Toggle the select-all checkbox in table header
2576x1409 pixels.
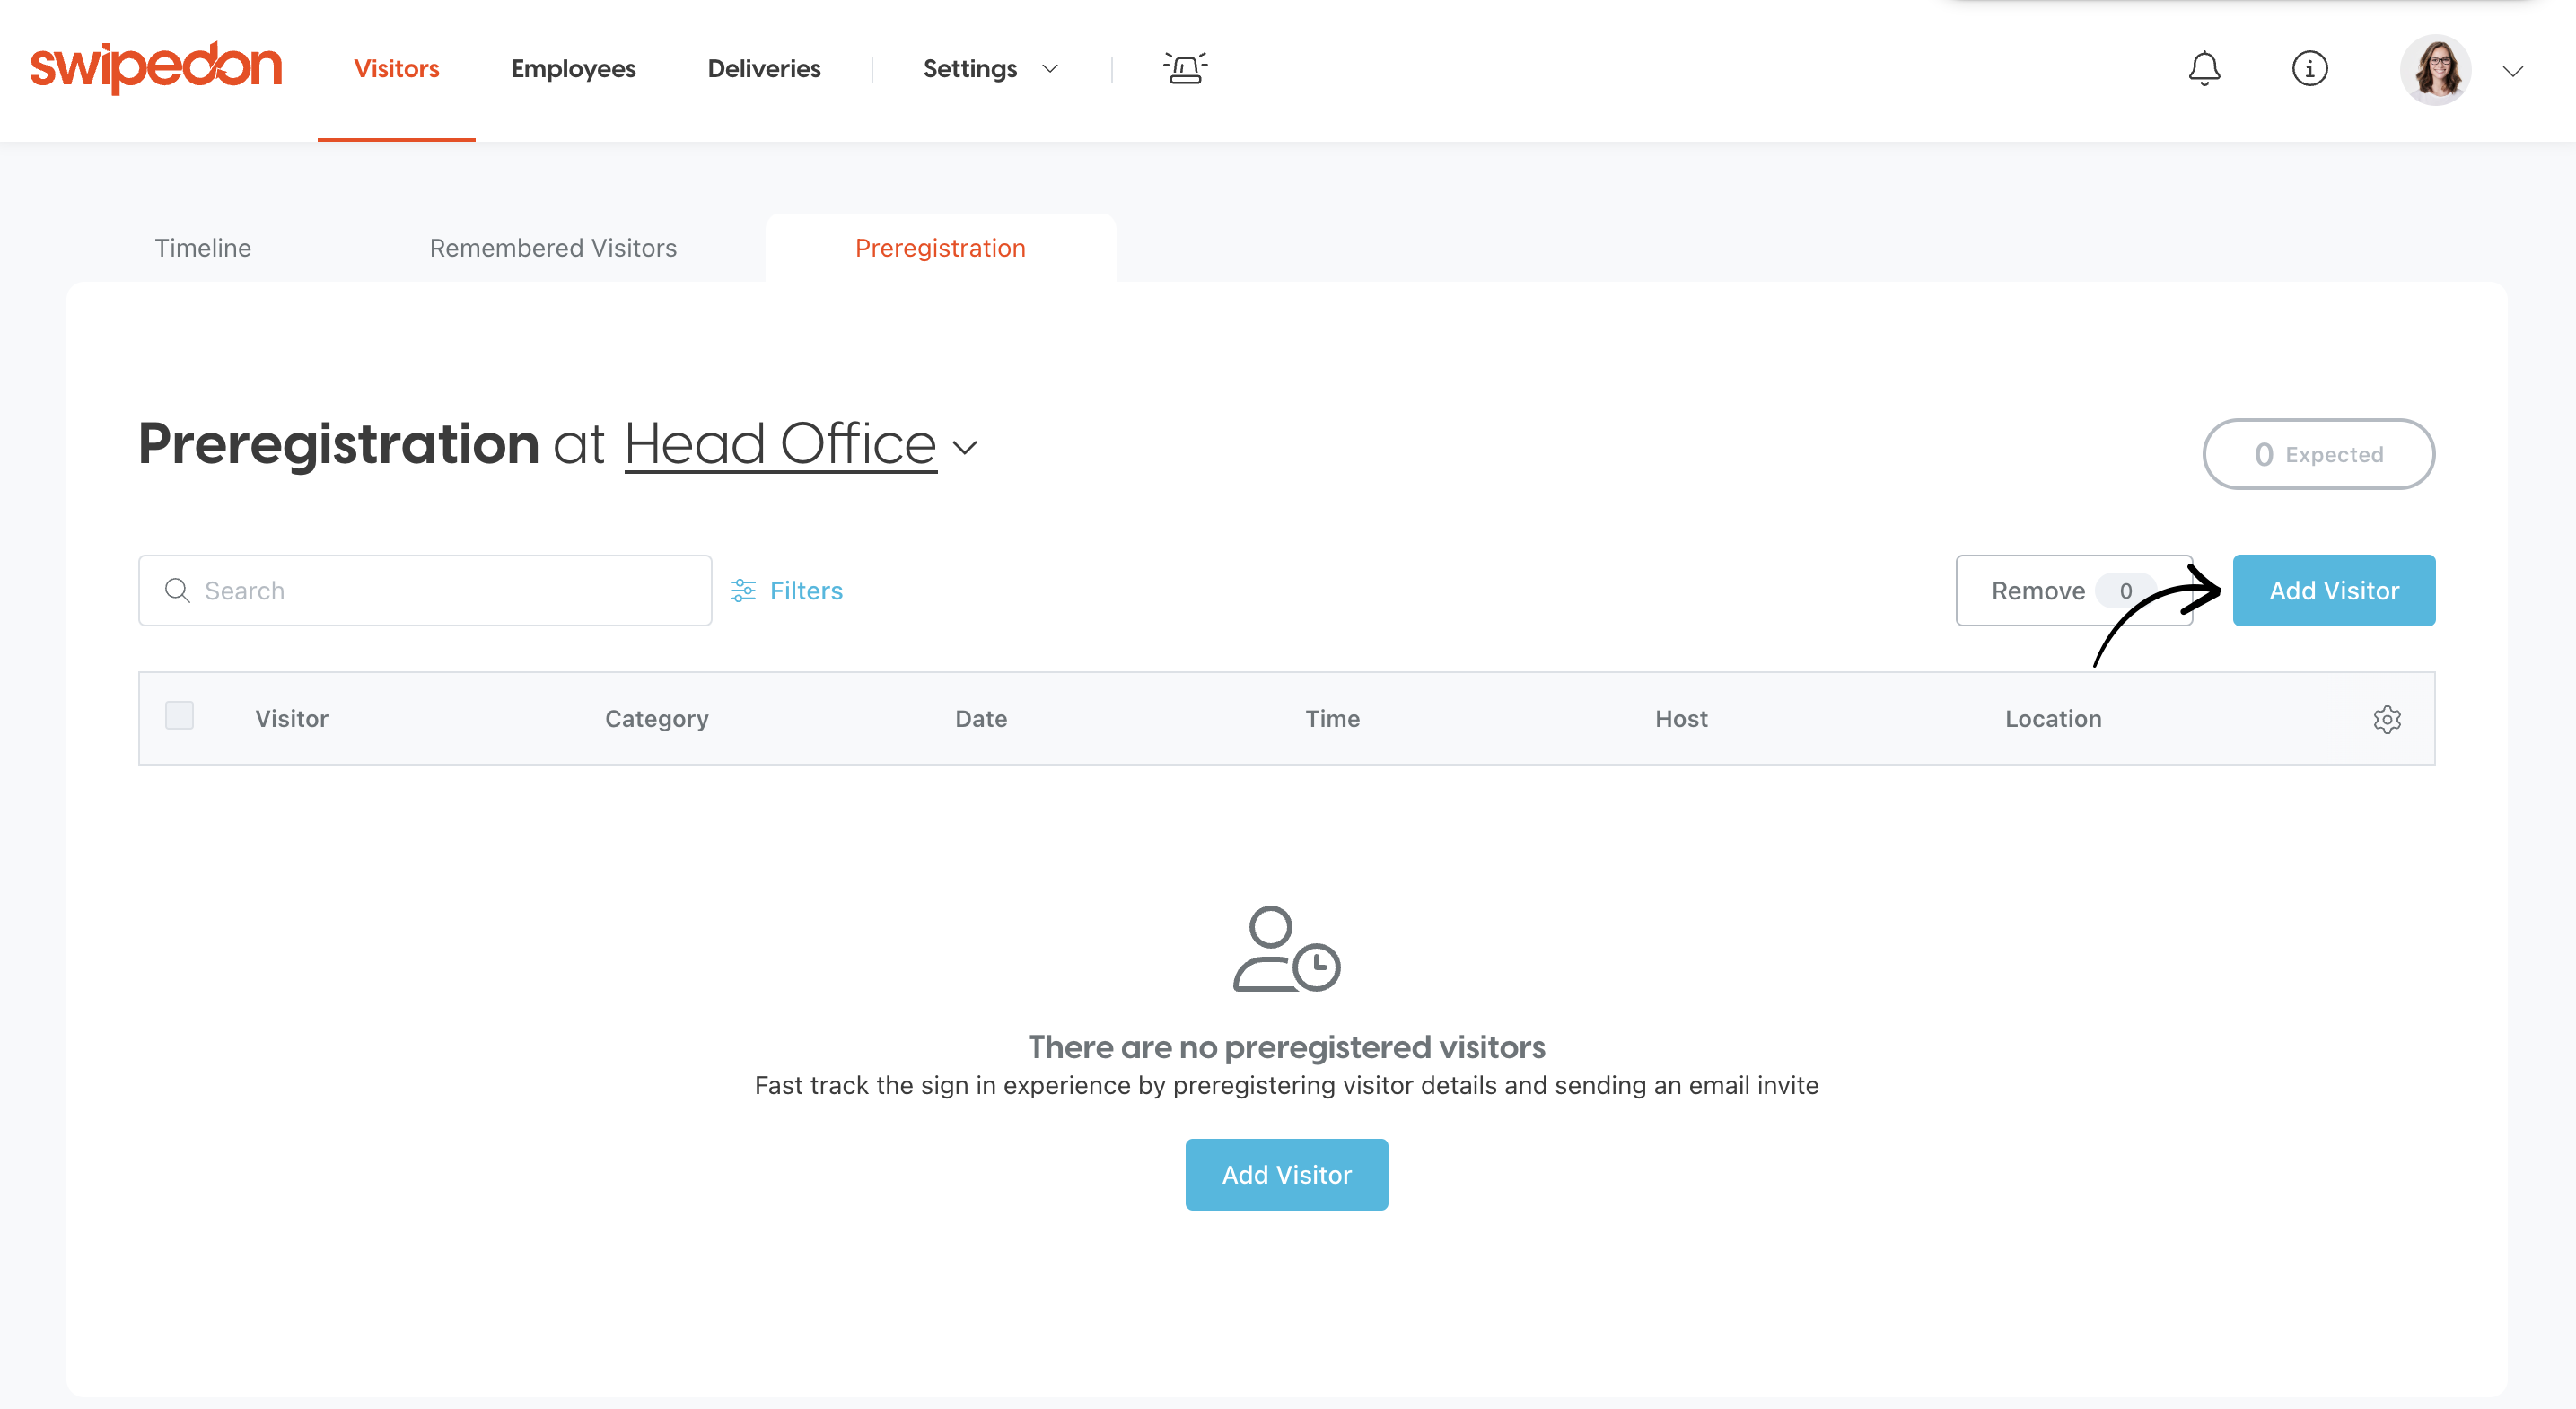coord(179,715)
